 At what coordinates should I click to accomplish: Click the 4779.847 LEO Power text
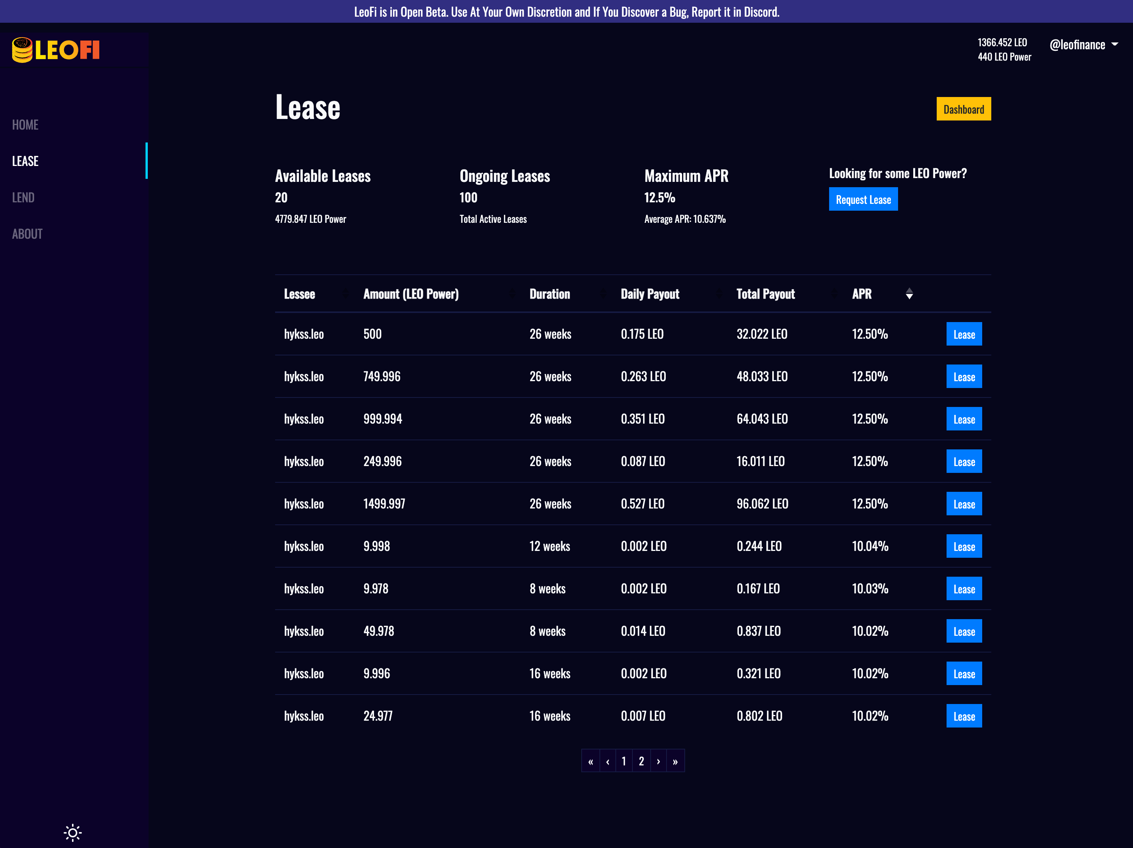tap(310, 219)
